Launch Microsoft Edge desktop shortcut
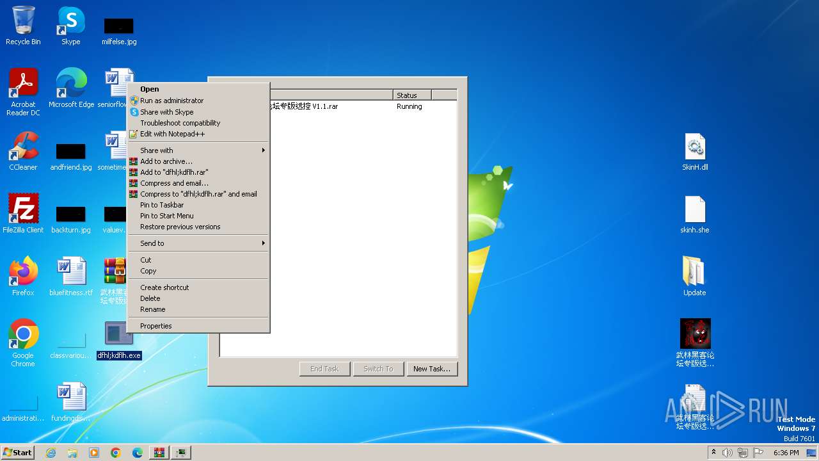Viewport: 819px width, 461px height. [x=71, y=88]
